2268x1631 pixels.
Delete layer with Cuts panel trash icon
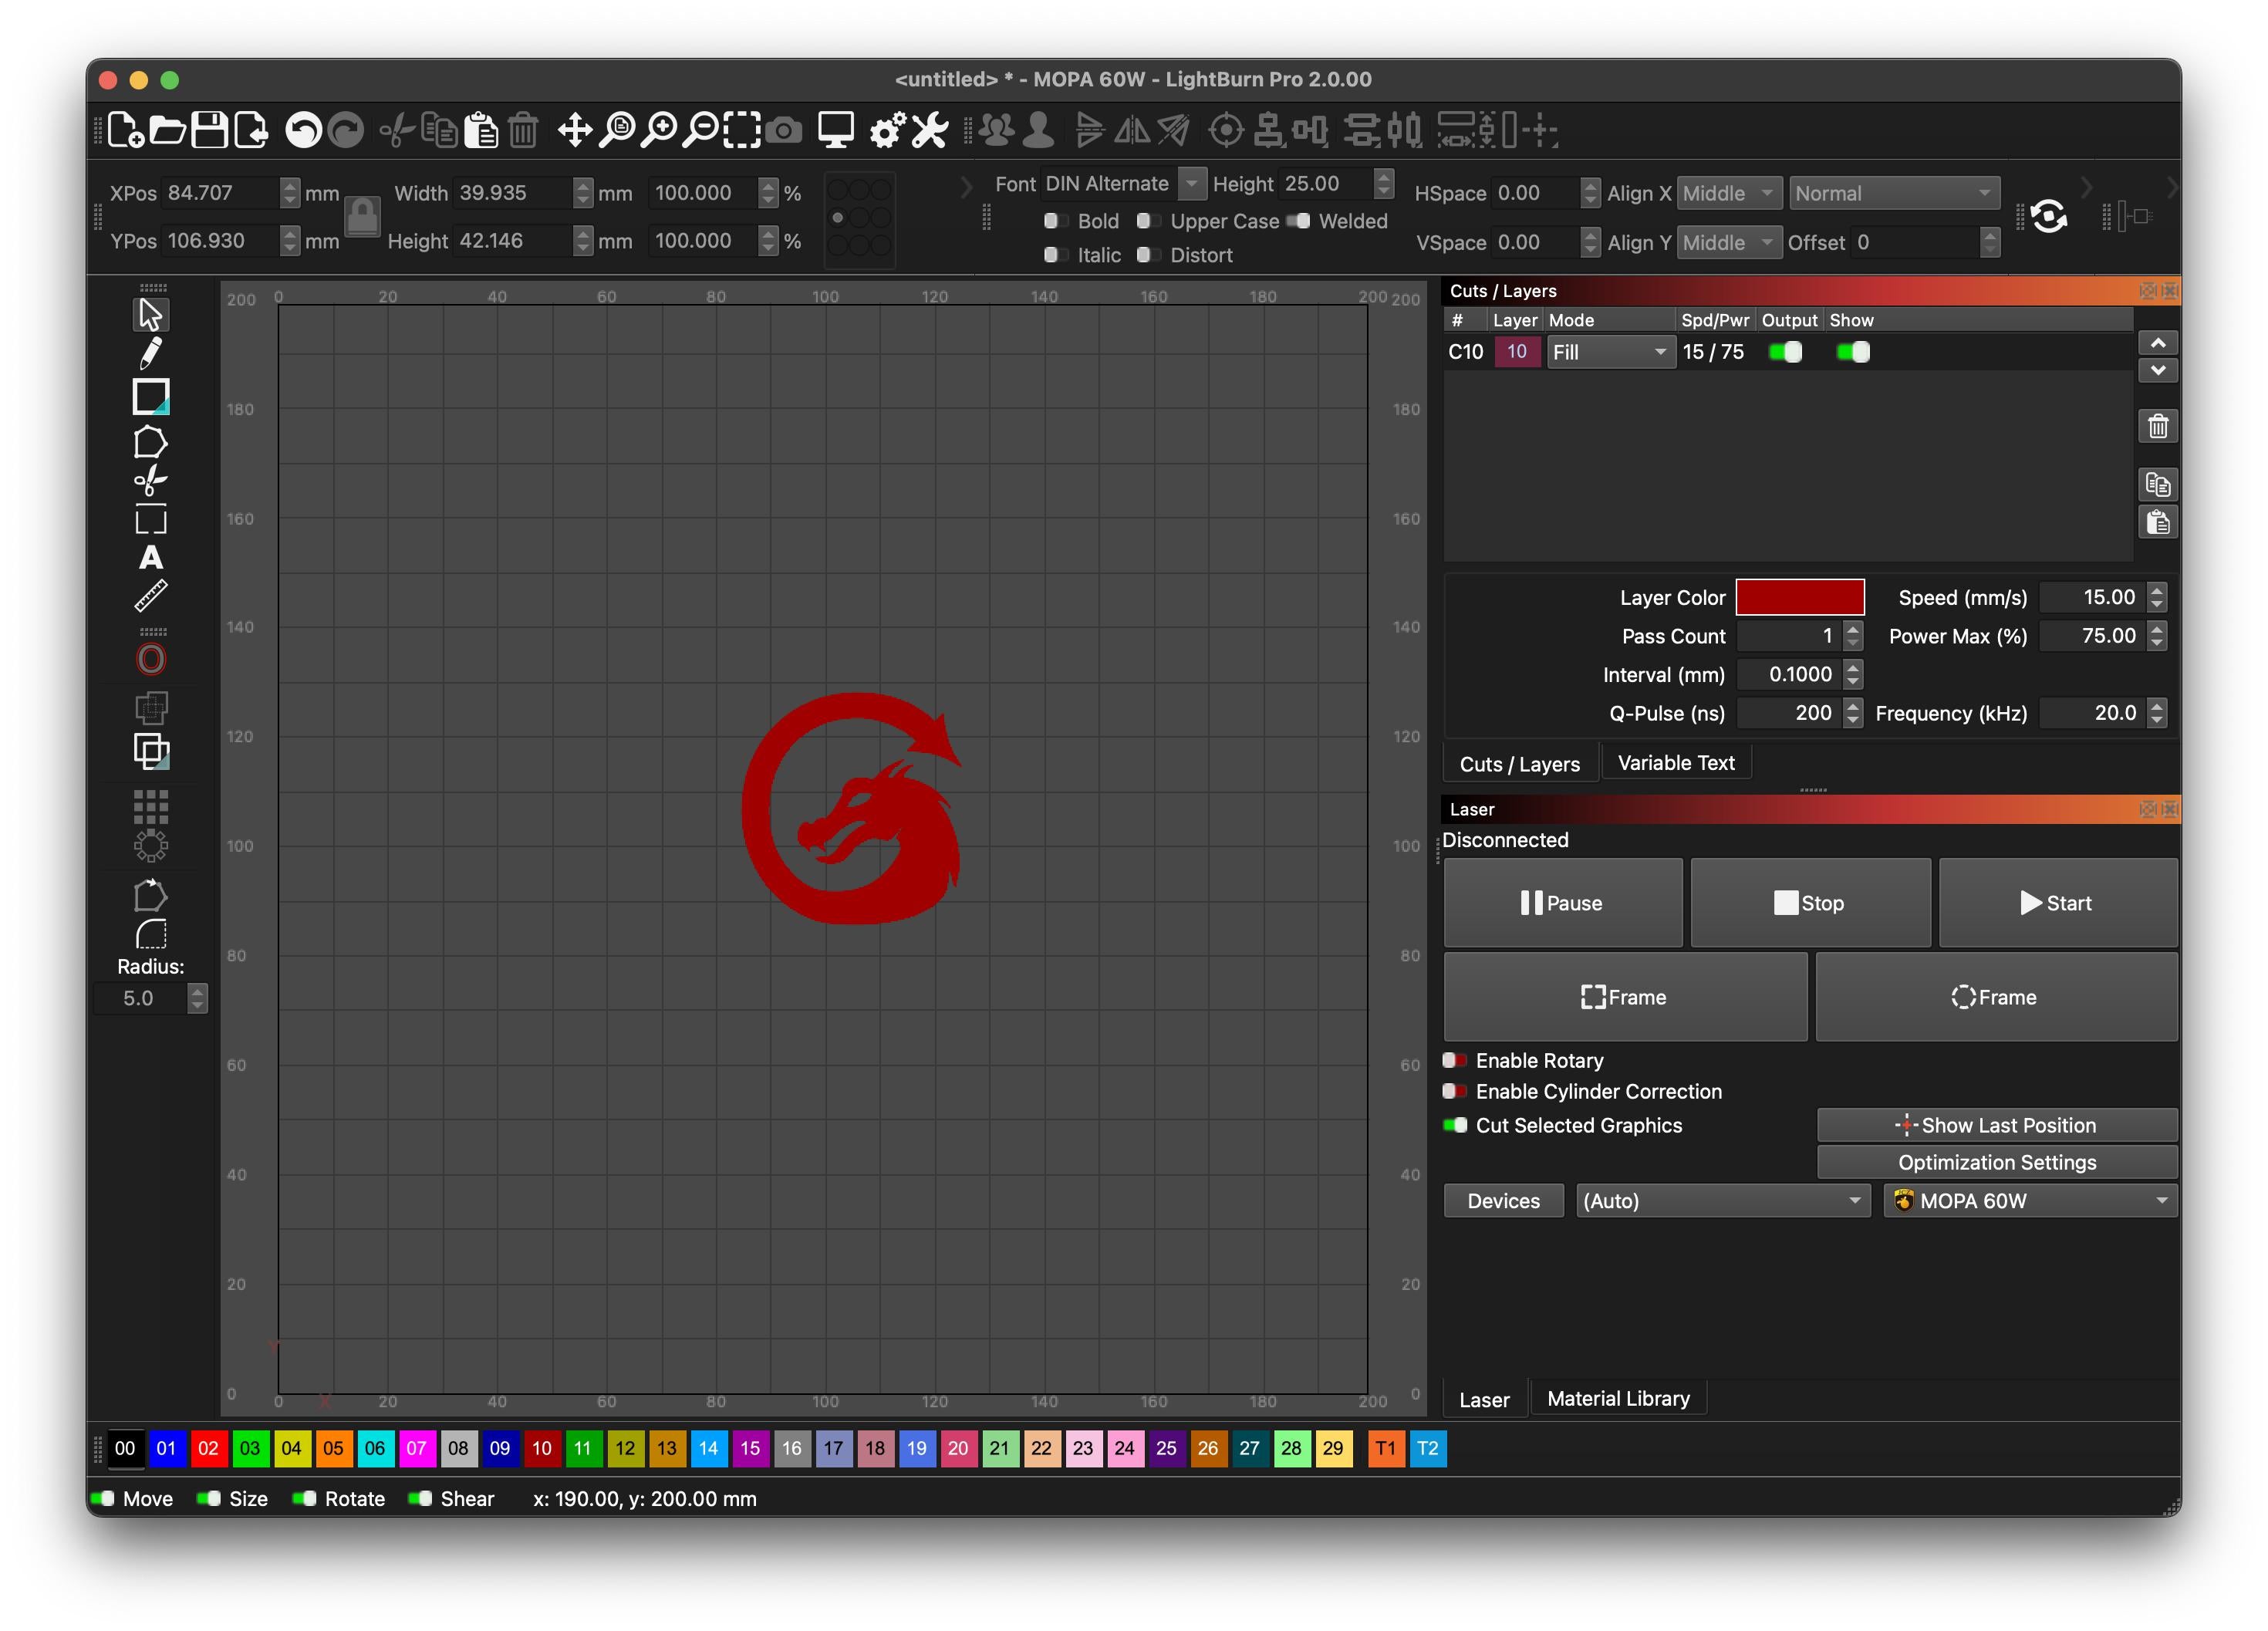pyautogui.click(x=2158, y=427)
